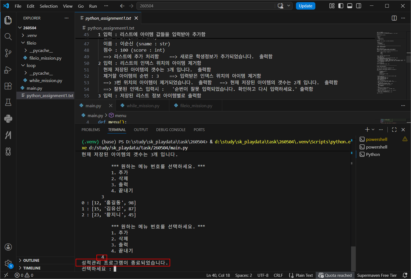Open the Testing flask view

(8, 102)
